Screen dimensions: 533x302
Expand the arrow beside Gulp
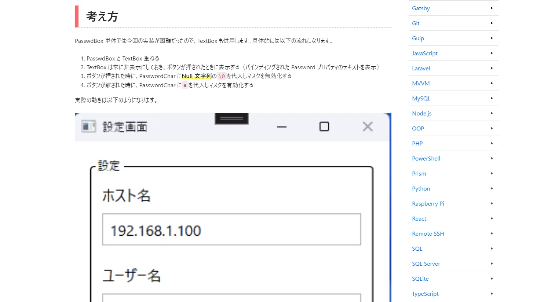coord(492,38)
